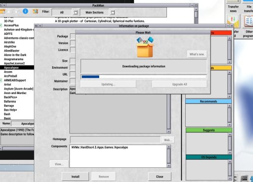The width and height of the screenshot is (253, 182).
Task: Click the greyed Remove button
Action: (x=104, y=176)
